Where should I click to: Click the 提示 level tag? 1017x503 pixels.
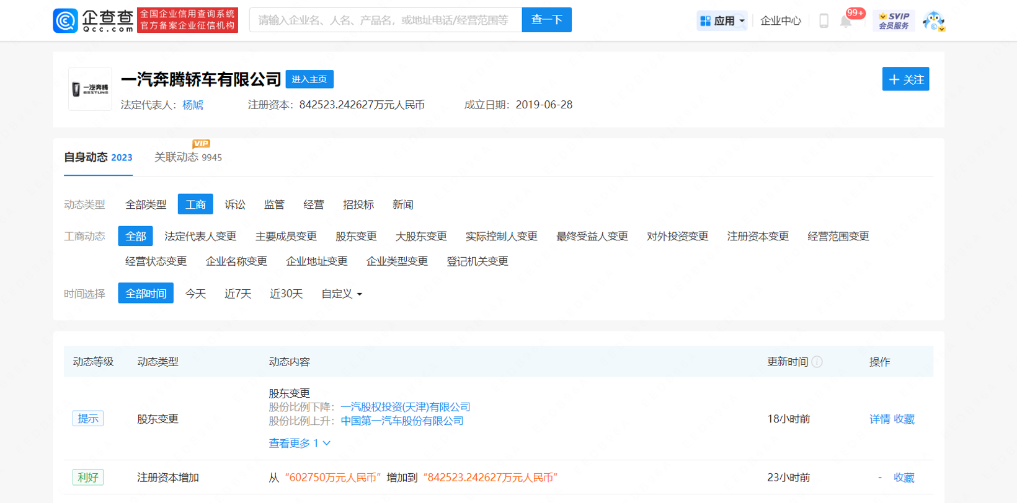[88, 419]
